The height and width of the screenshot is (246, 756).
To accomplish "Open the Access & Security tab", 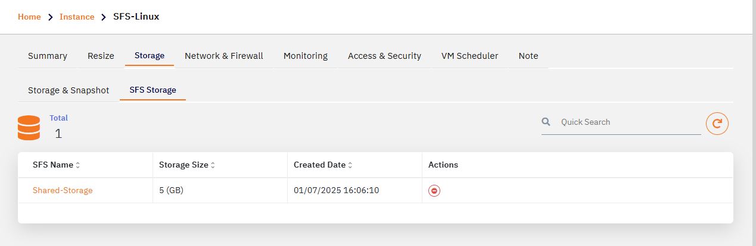I will [384, 56].
